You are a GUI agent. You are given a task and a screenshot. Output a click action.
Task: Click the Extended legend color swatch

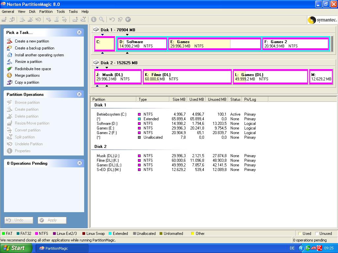click(x=110, y=234)
